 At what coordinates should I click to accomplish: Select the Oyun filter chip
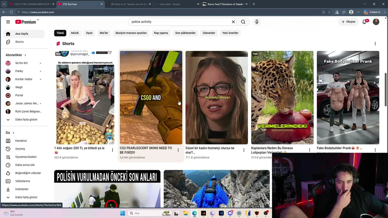[89, 33]
